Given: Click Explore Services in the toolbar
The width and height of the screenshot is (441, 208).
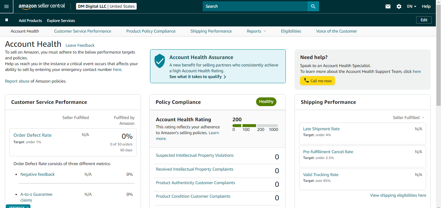Looking at the screenshot, I should tap(61, 21).
